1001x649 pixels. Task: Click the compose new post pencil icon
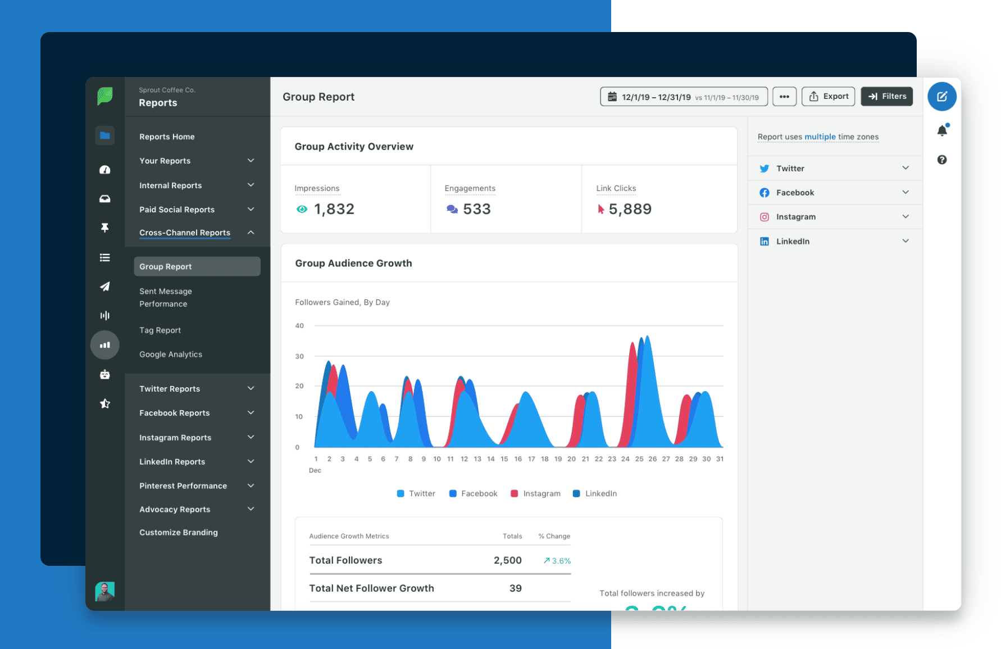941,97
